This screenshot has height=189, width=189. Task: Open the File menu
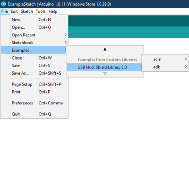point(5,11)
